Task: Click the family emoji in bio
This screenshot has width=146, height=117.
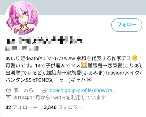Action: pos(84,65)
